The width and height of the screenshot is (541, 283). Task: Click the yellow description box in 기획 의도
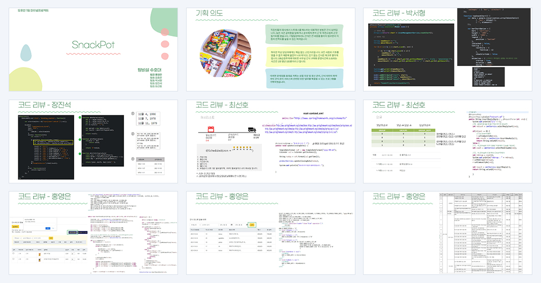click(304, 56)
